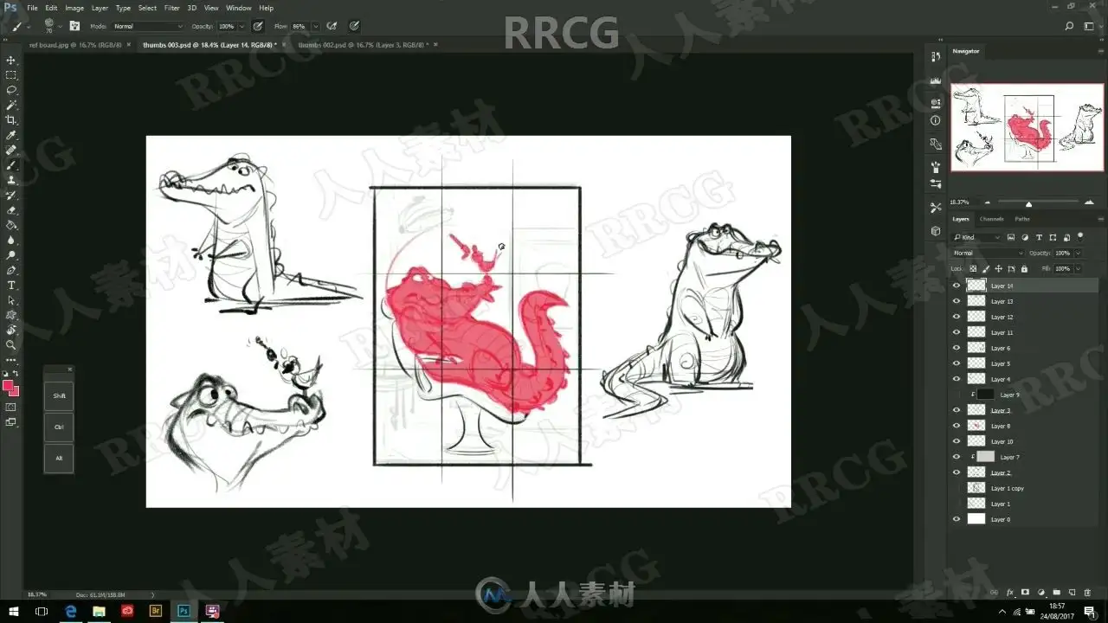Select the Eraser tool

click(11, 210)
